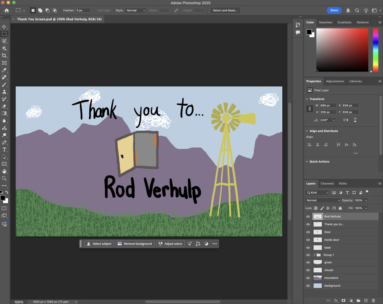Hide the mountains layer
The image size is (383, 304).
point(308,278)
